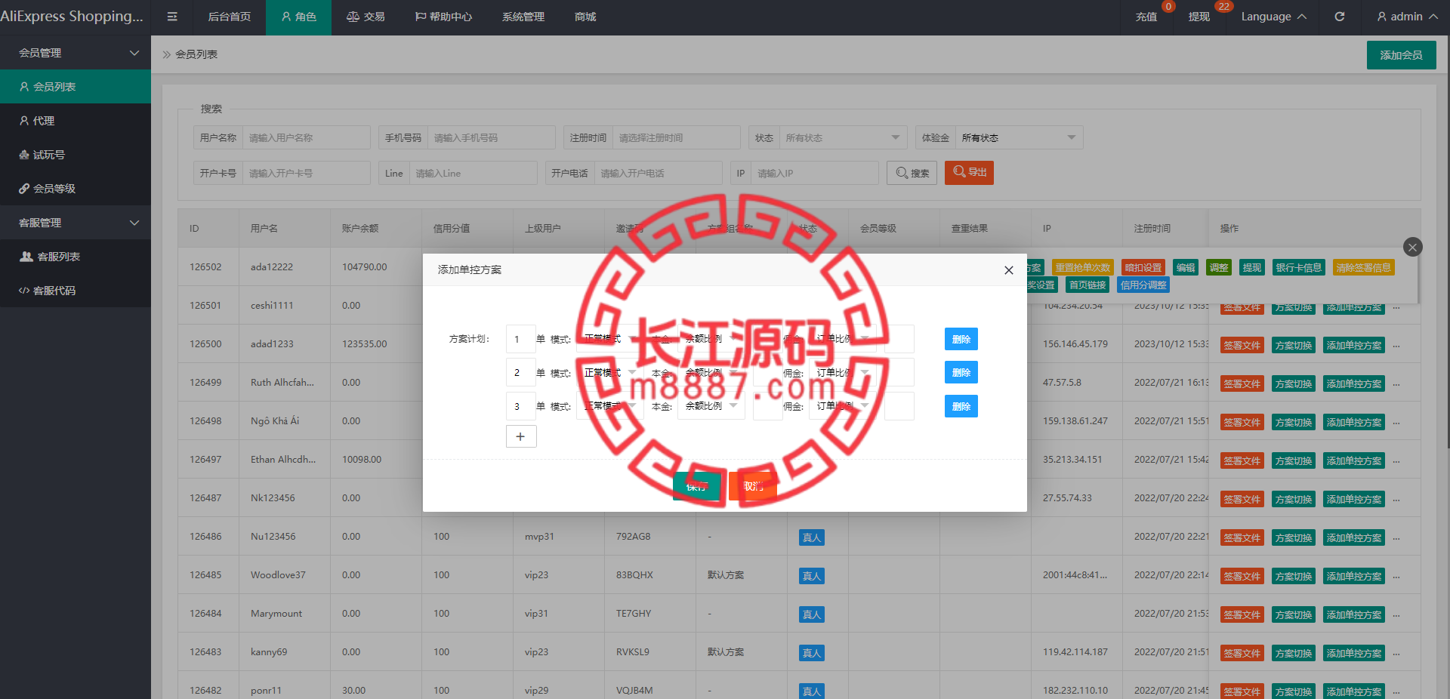The width and height of the screenshot is (1450, 699).
Task: Open 帮助中心 top menu
Action: point(443,17)
